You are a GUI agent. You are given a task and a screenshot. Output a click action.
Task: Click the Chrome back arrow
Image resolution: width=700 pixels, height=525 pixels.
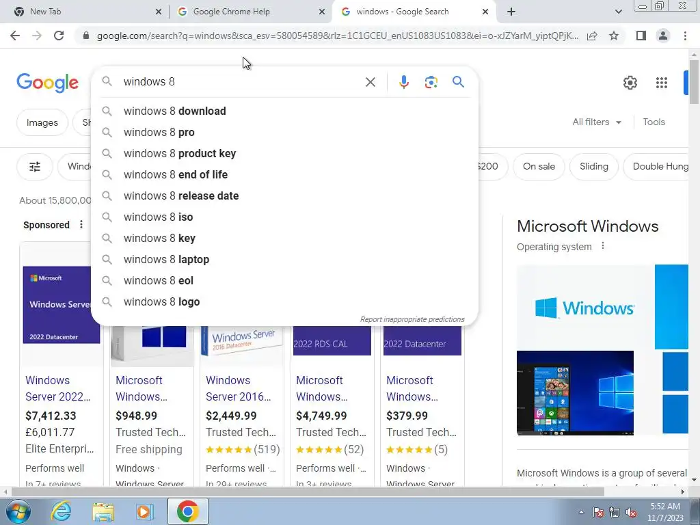[x=15, y=36]
